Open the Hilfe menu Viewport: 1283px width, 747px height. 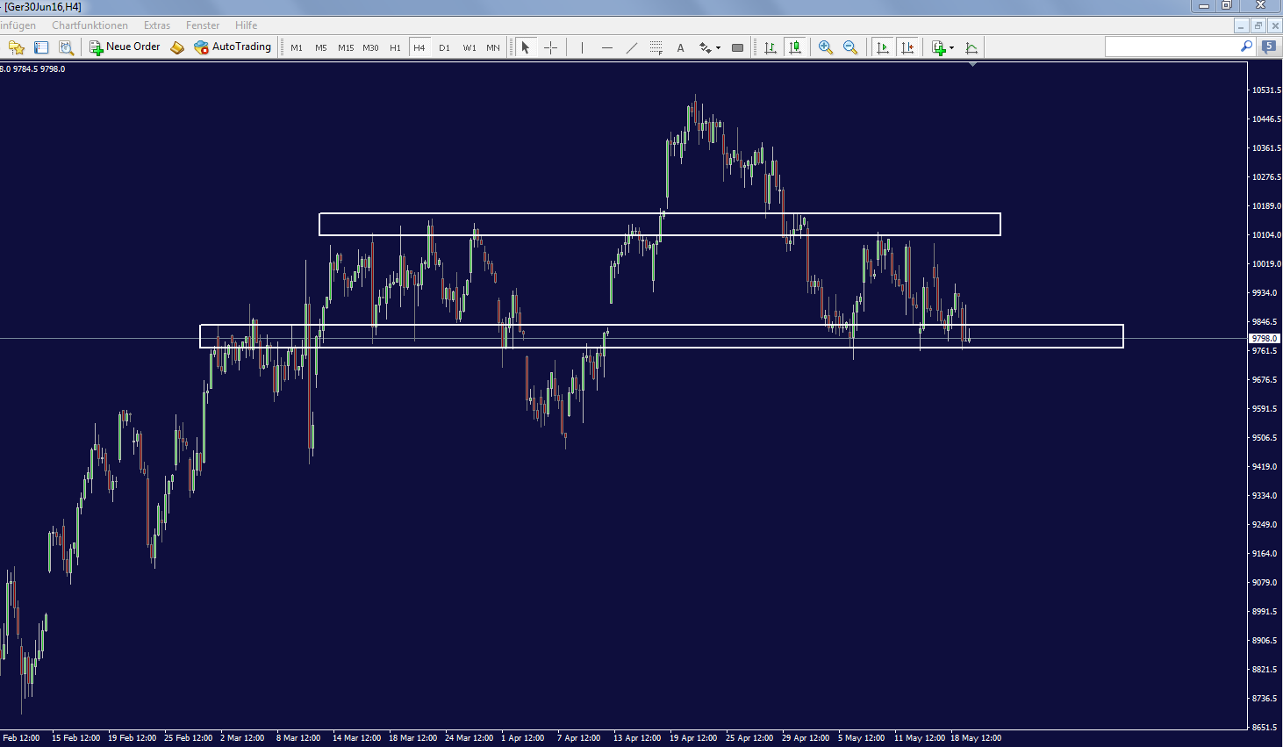tap(247, 25)
